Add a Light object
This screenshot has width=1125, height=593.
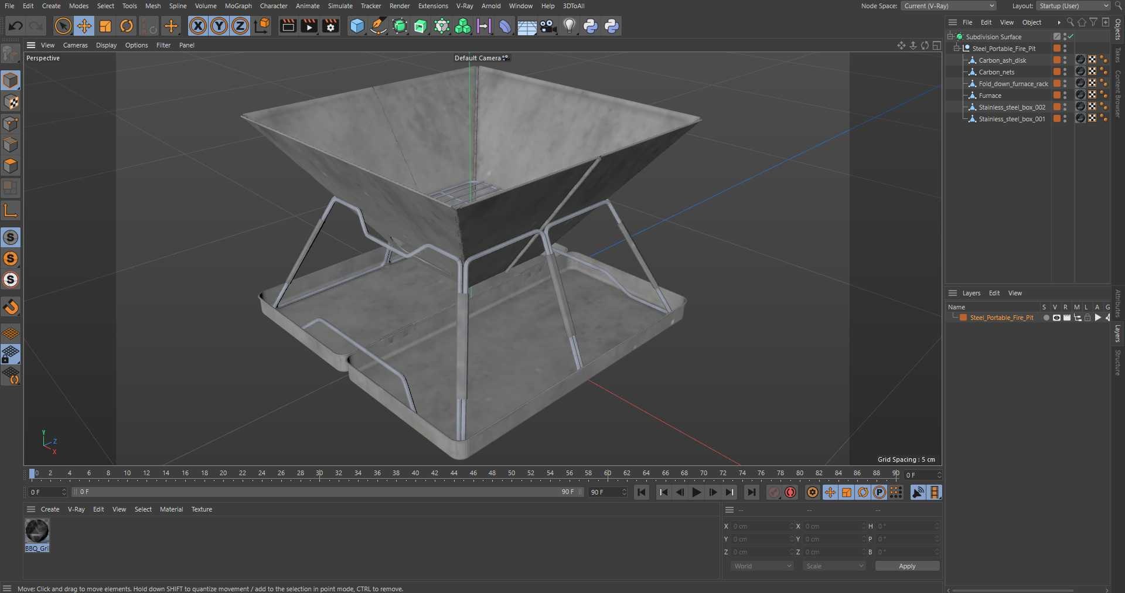click(569, 26)
